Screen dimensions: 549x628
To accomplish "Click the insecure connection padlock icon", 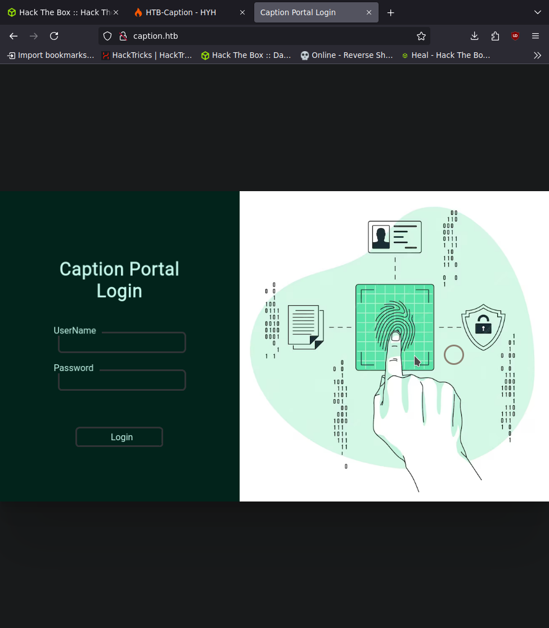I will point(123,36).
